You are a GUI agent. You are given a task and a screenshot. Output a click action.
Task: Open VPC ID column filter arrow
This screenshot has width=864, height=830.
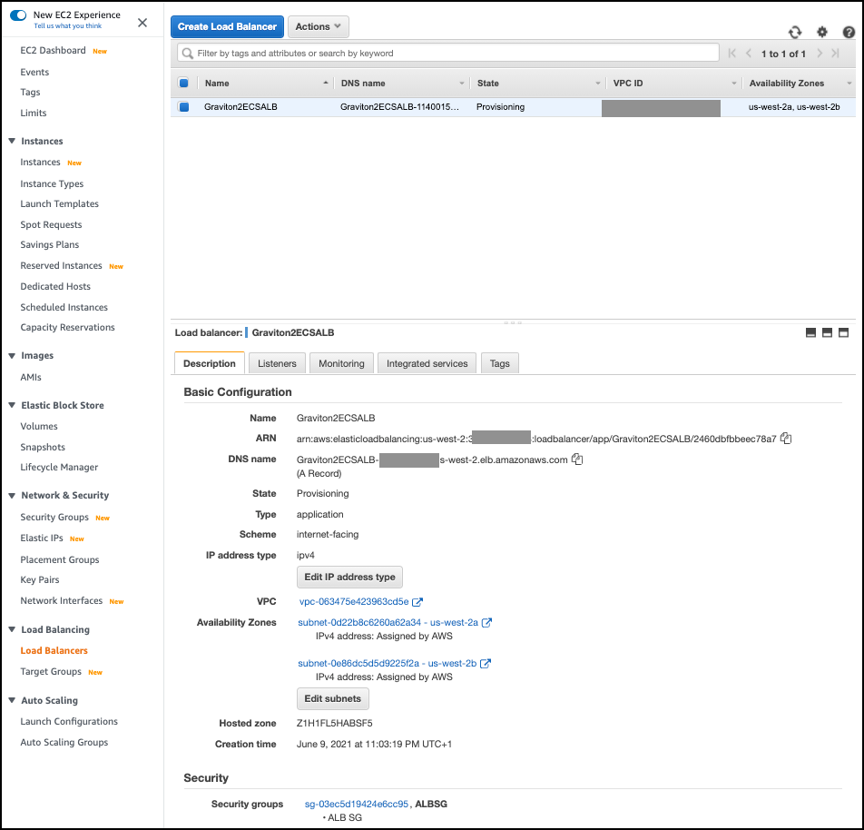point(734,84)
